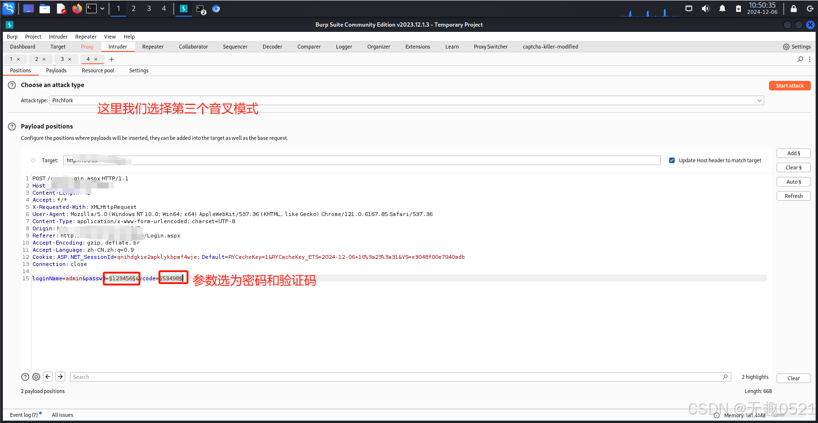Switch to the Sequencer tab

click(x=235, y=47)
